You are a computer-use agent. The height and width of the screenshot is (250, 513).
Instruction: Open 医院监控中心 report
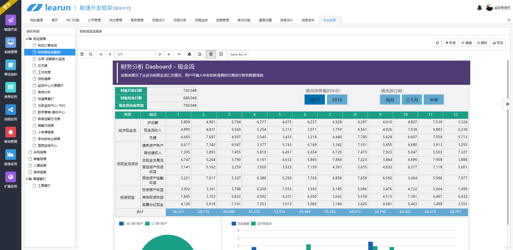pyautogui.click(x=47, y=145)
